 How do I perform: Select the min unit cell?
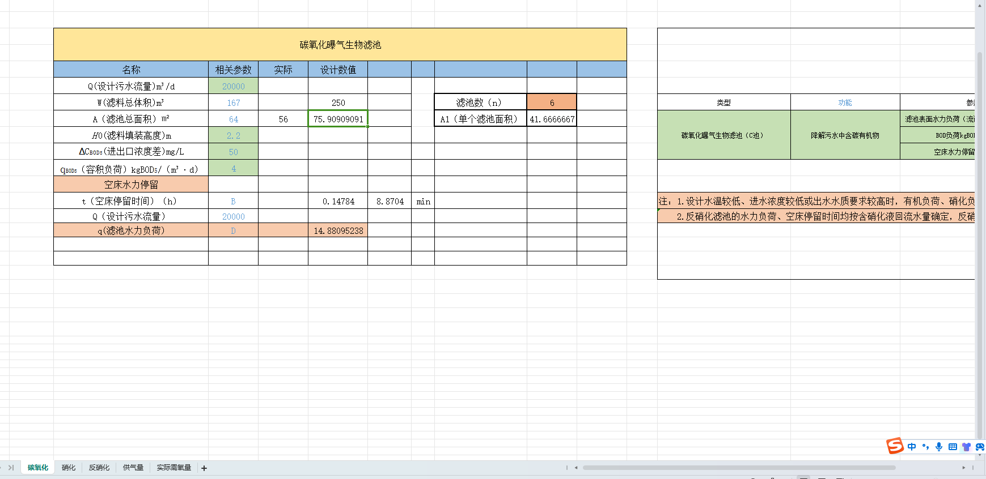click(423, 201)
